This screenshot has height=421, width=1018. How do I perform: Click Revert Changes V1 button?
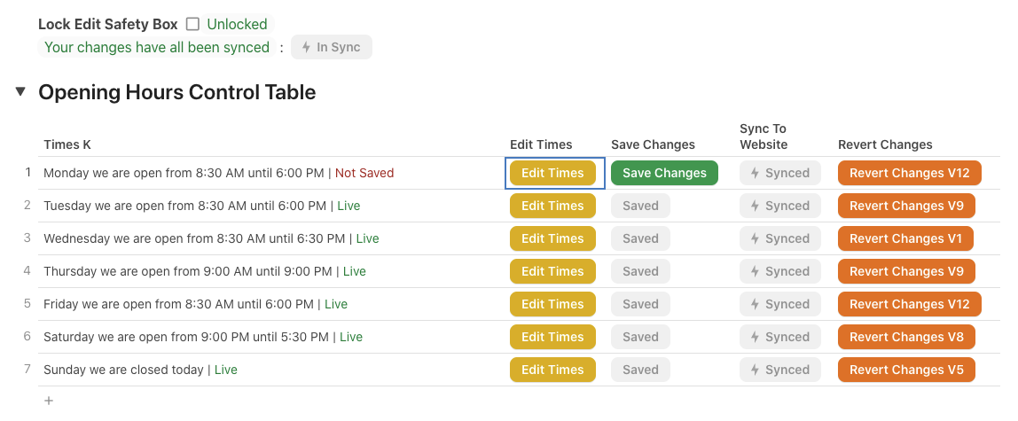pyautogui.click(x=905, y=238)
